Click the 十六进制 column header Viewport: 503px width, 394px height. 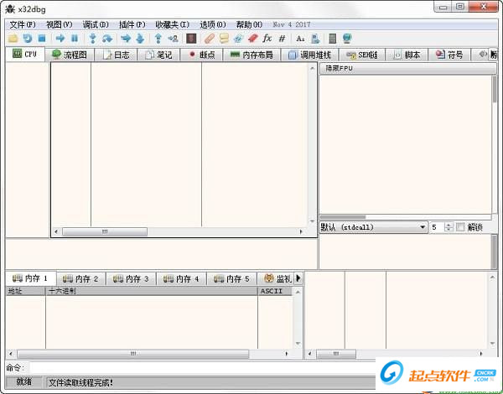[152, 291]
